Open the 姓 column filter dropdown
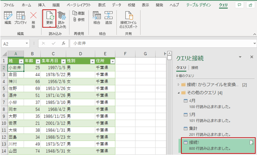Image resolution: width=257 pixels, height=155 pixels. (21, 61)
